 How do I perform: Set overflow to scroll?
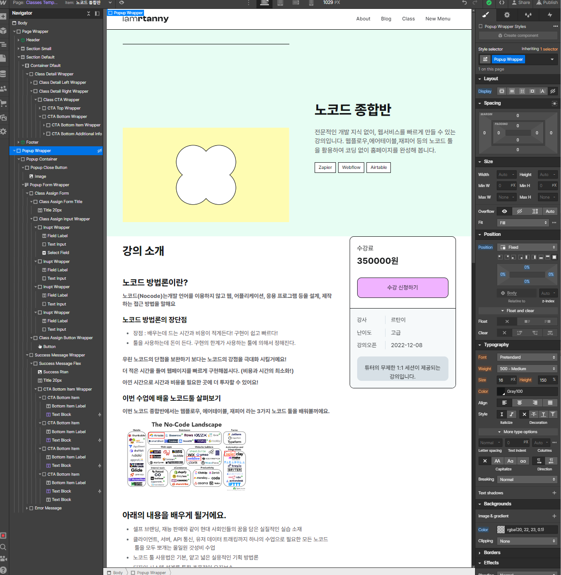(x=535, y=211)
